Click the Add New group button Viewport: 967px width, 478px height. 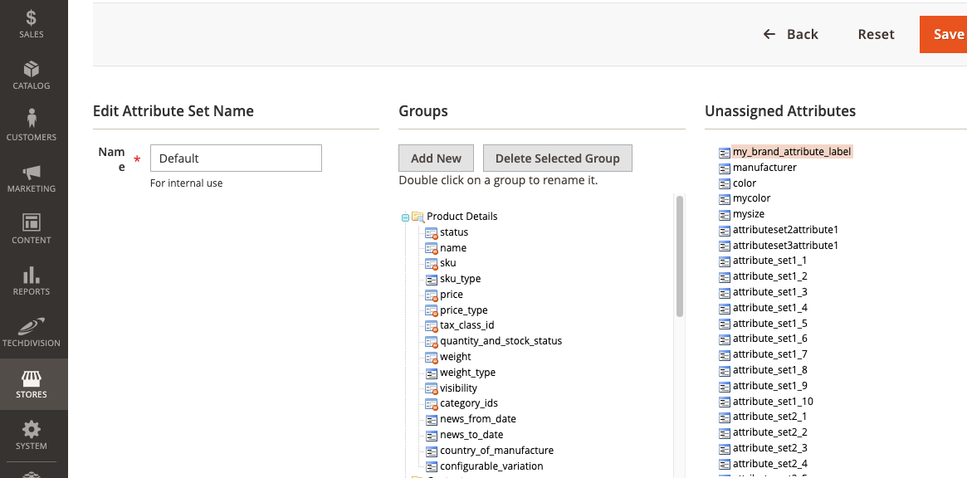pyautogui.click(x=436, y=159)
